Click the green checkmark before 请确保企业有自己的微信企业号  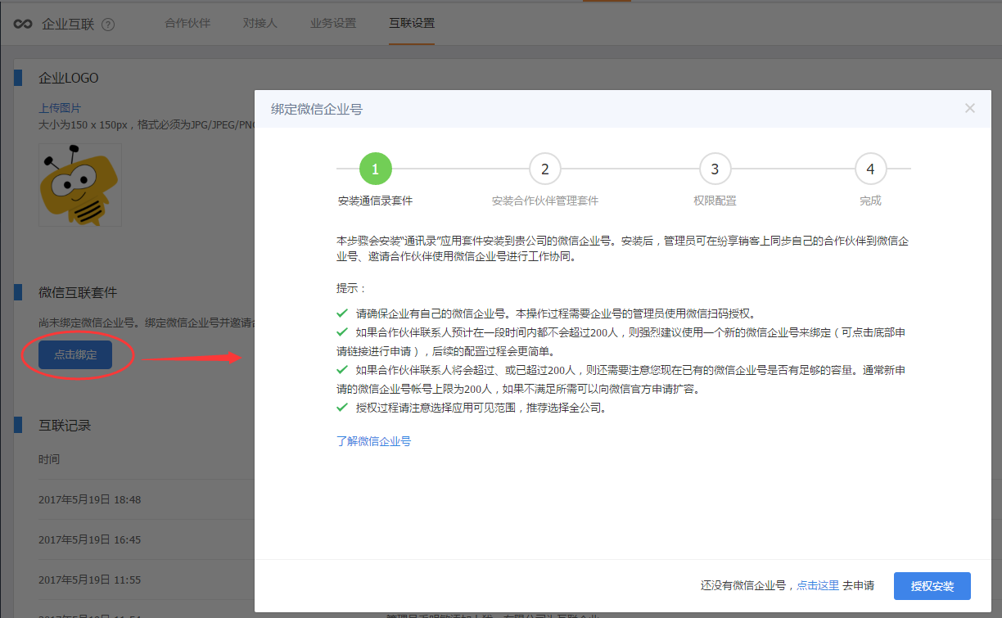click(x=342, y=313)
